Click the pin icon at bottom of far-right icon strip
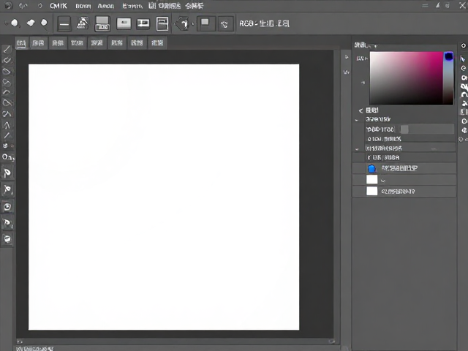468x351 pixels. coord(461,139)
